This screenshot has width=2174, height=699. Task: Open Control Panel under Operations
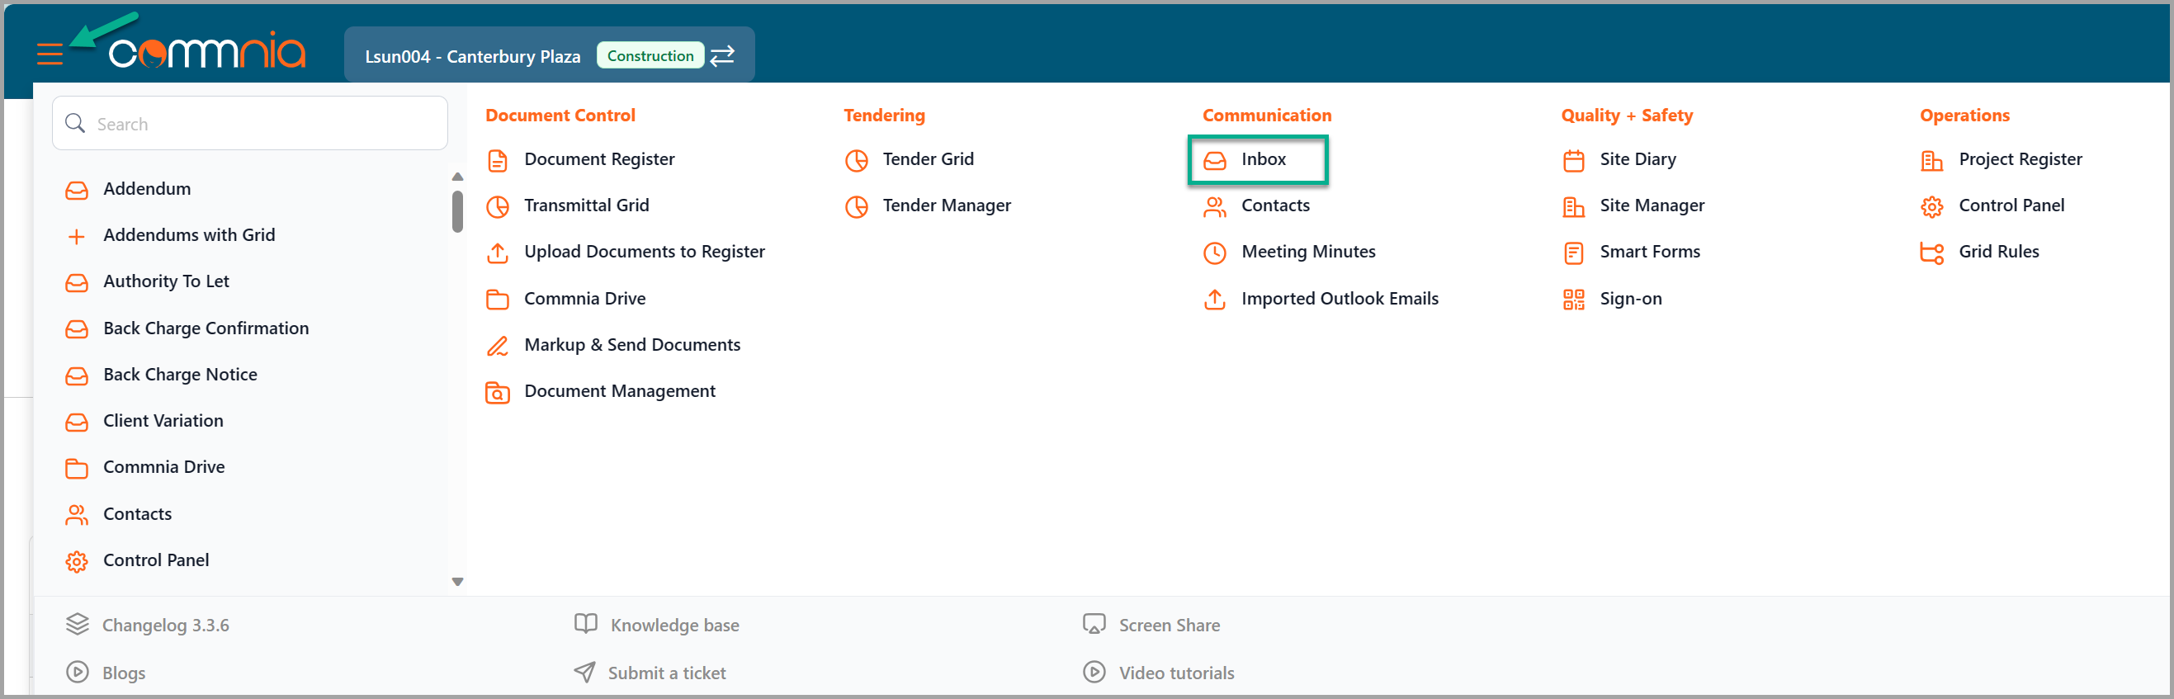pos(2011,206)
